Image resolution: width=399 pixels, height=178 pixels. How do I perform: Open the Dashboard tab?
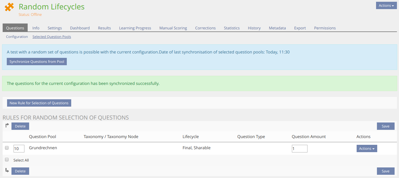click(x=80, y=28)
